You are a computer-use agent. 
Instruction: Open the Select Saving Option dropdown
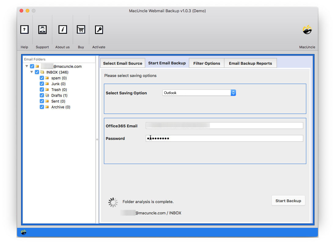(x=233, y=93)
